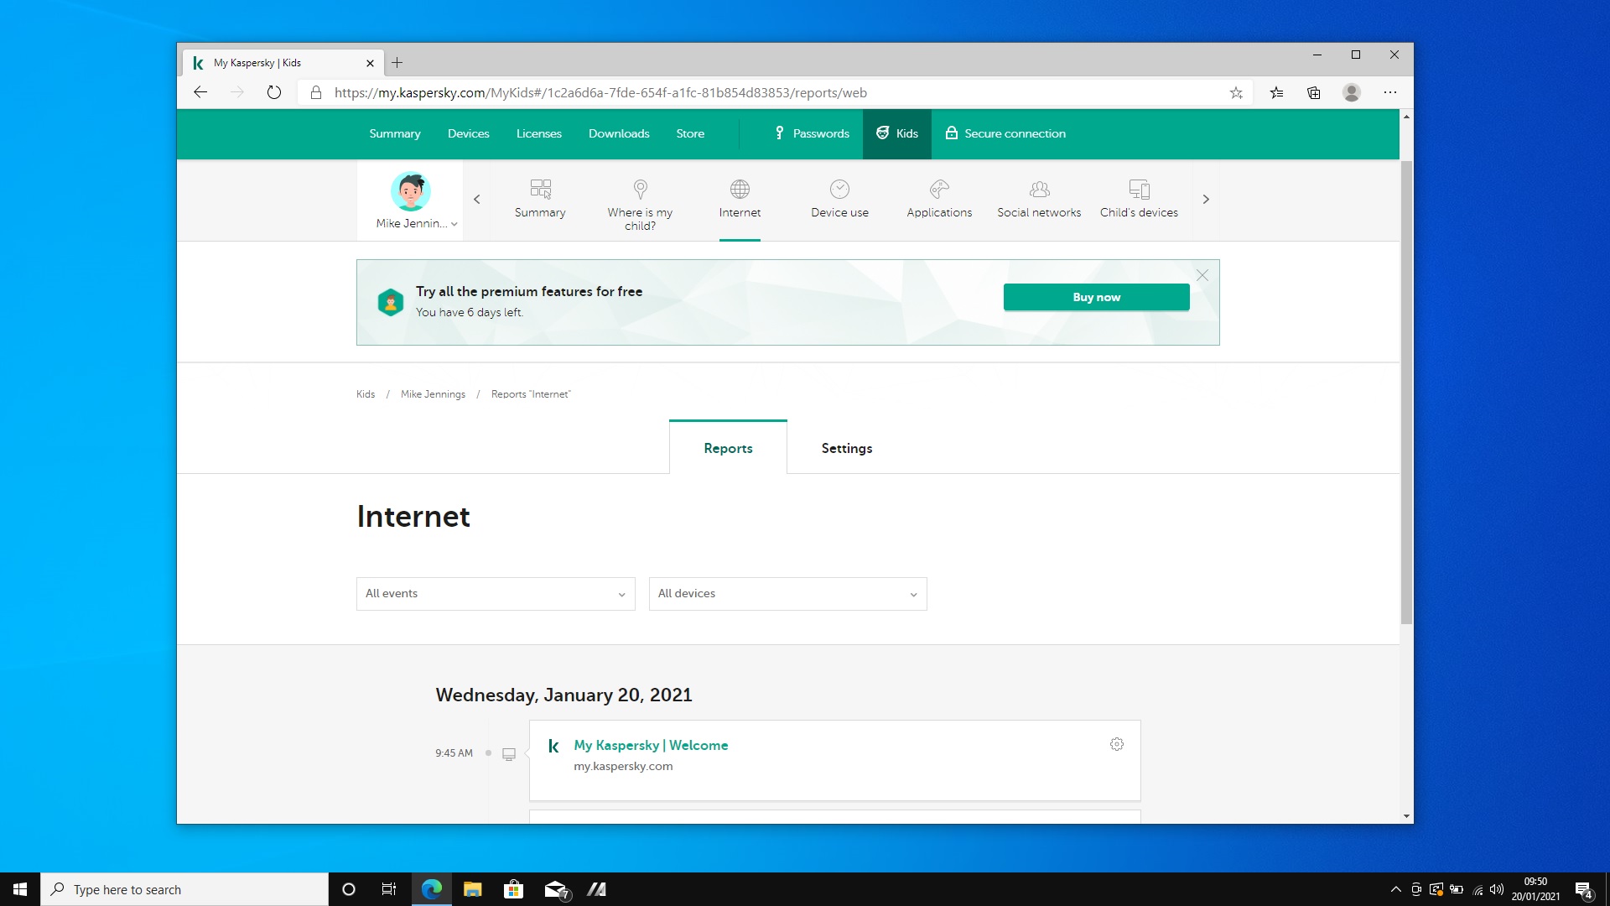Switch to the Settings tab
This screenshot has height=906, width=1610.
click(847, 448)
